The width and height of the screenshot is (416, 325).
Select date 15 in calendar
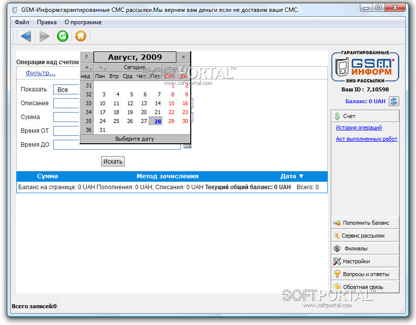(172, 103)
